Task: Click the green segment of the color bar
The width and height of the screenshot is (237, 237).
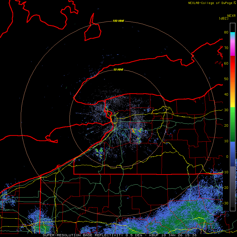Action: click(x=233, y=124)
